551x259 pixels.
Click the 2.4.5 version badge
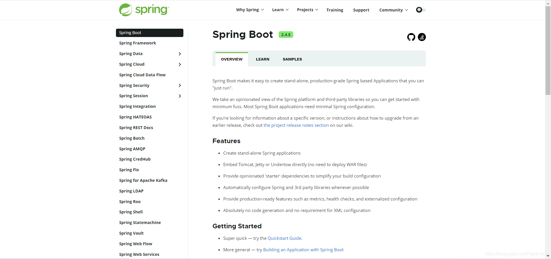click(286, 35)
